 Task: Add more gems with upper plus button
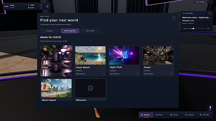click(x=41, y=5)
